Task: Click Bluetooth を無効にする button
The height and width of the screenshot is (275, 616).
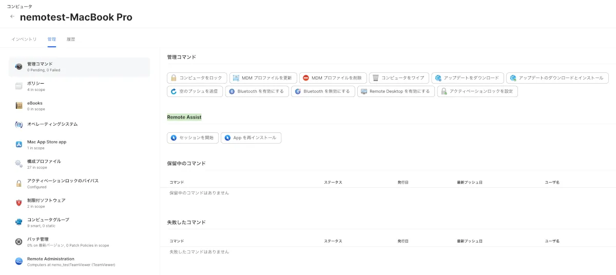Action: pyautogui.click(x=323, y=91)
